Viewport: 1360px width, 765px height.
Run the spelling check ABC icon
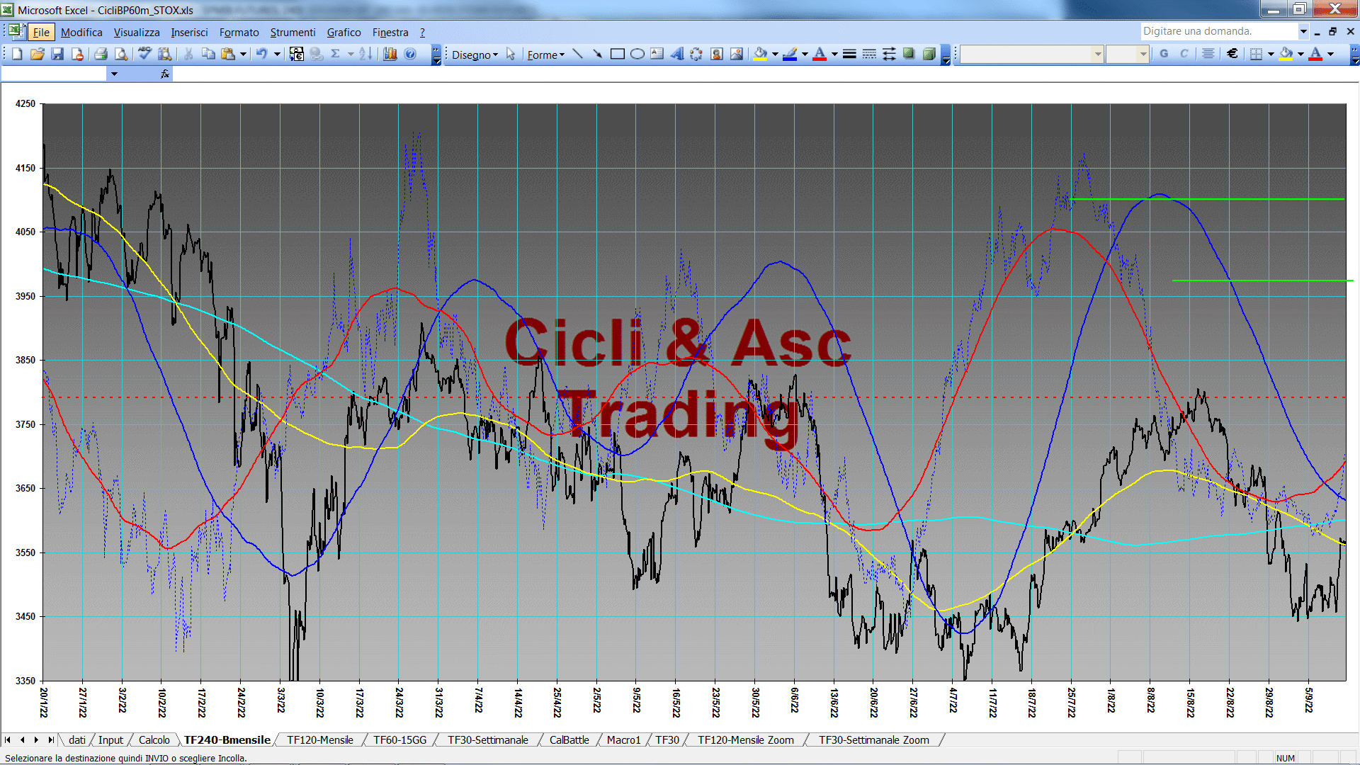tap(144, 54)
